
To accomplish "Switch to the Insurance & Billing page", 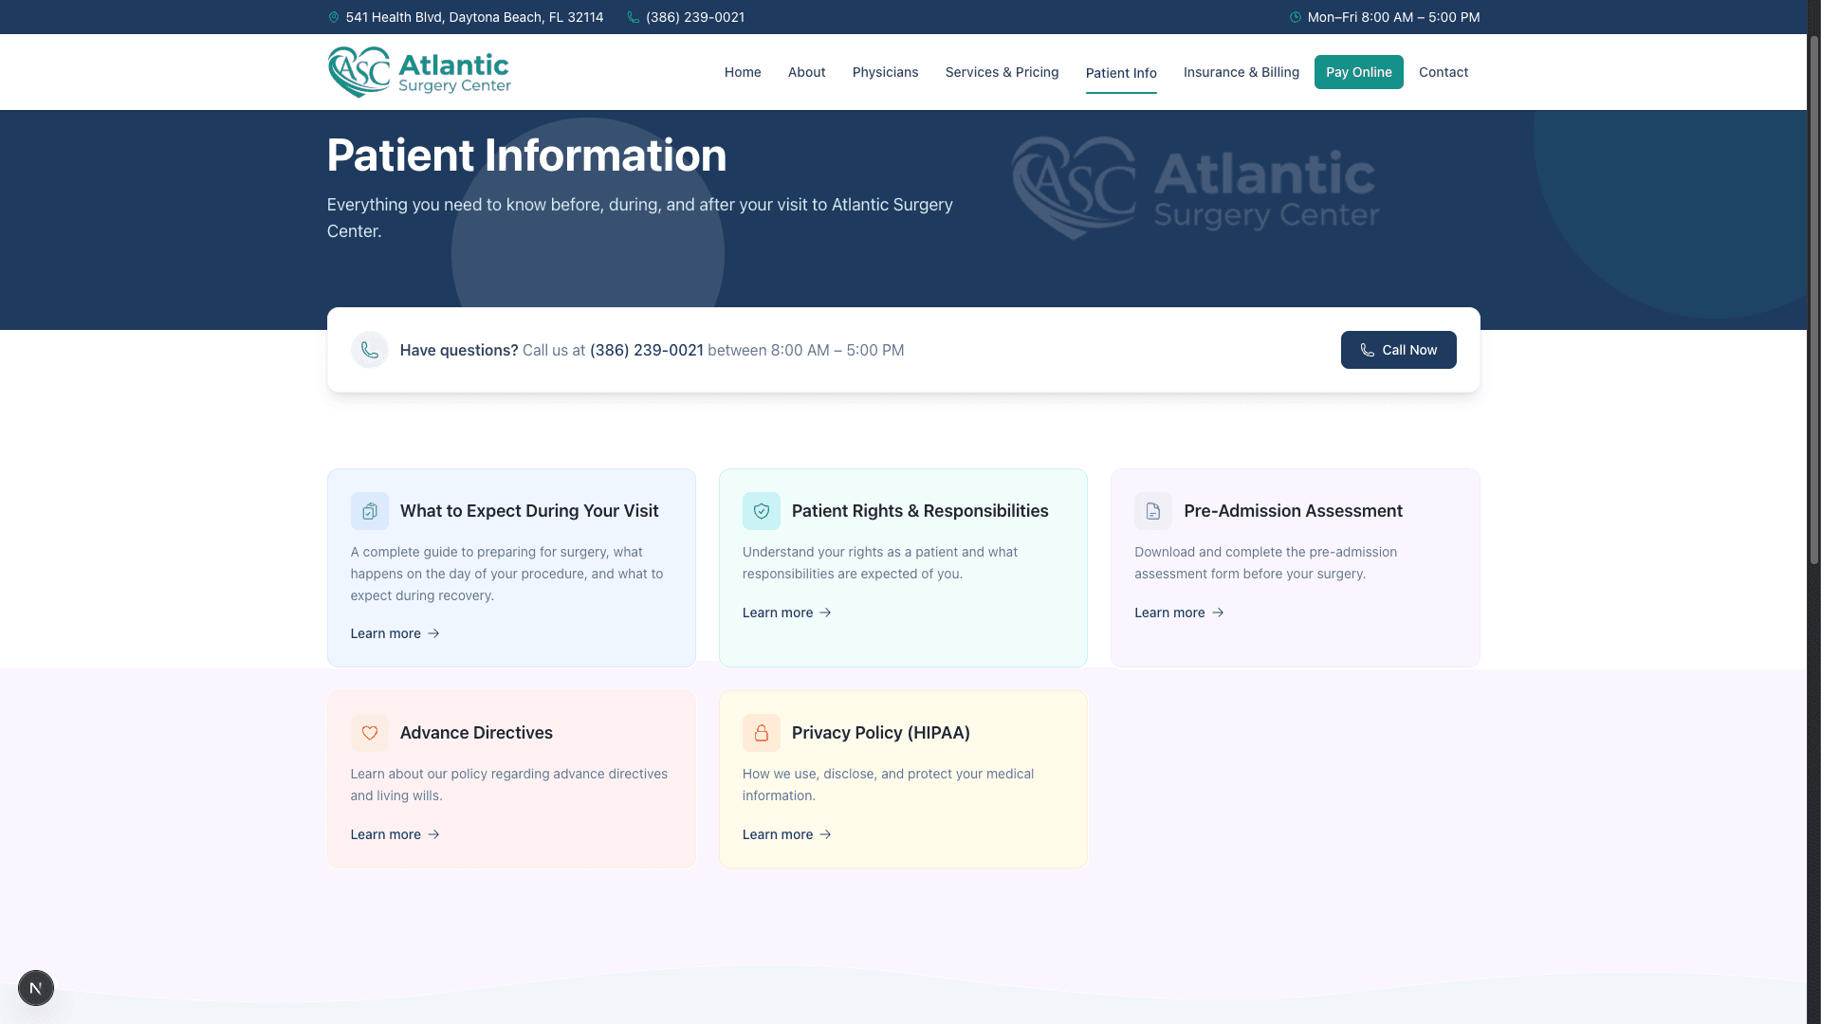I will coord(1241,72).
